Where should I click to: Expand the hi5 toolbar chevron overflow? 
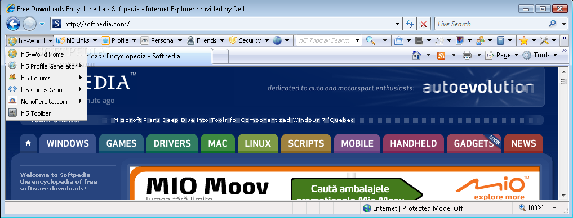tap(564, 38)
